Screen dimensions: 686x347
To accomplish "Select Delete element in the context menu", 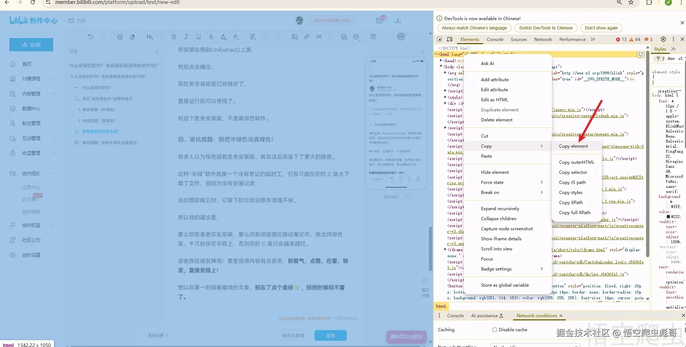I will coord(508,120).
